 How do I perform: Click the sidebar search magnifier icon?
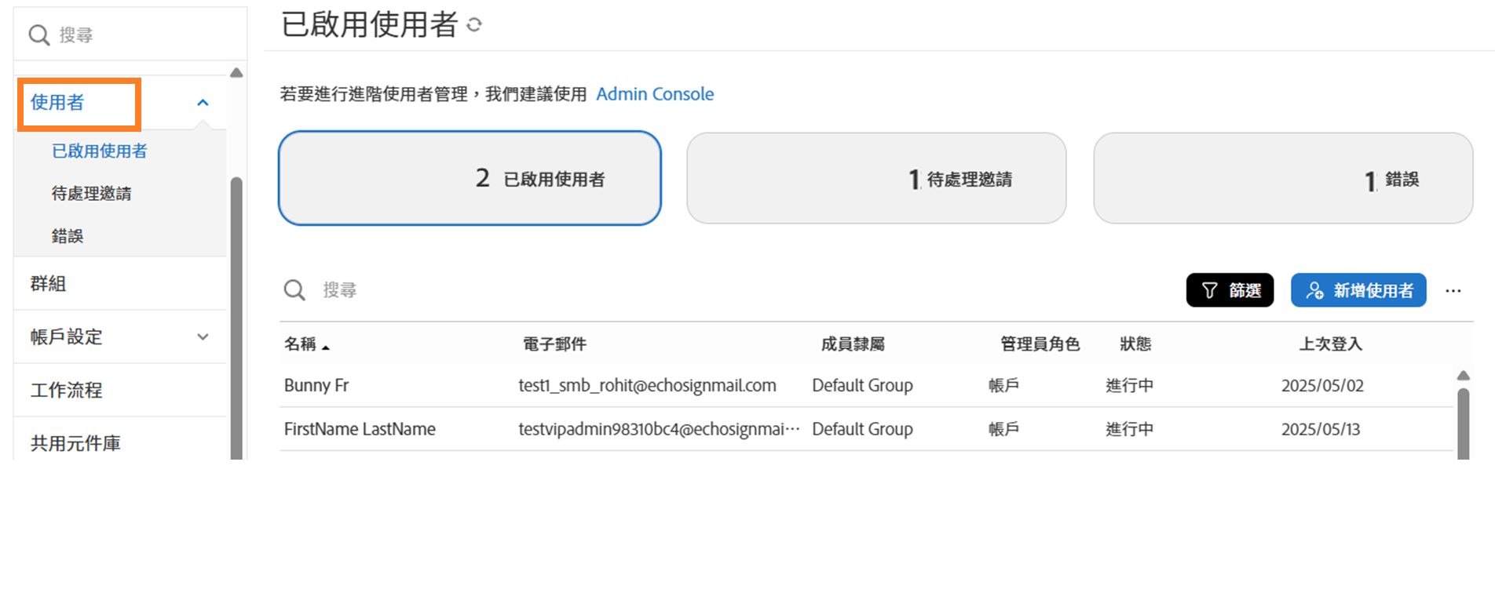[38, 35]
